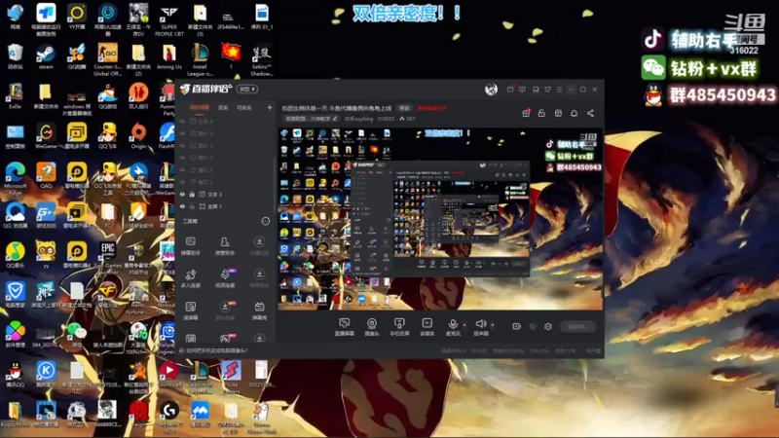The width and height of the screenshot is (779, 438).
Task: Open the Microsoft Edge desktop icon
Action: [16, 178]
